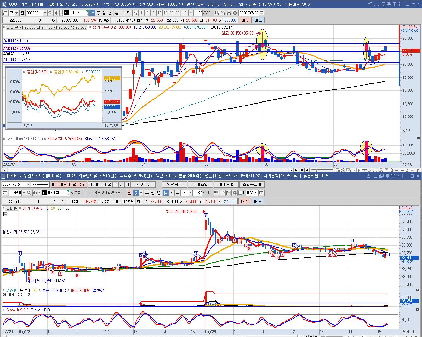Click candle compare icon in lower toolbar

point(217,193)
